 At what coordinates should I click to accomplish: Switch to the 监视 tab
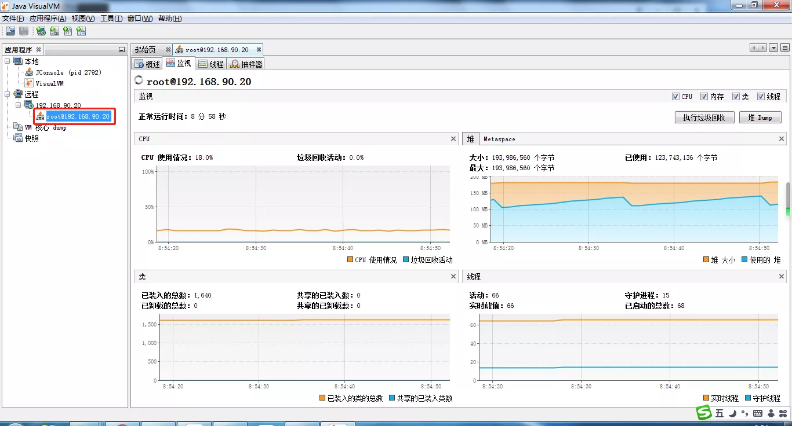179,64
